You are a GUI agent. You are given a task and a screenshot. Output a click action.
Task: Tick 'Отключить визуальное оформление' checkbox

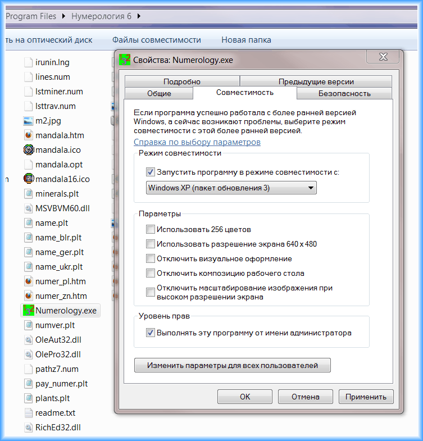point(151,258)
